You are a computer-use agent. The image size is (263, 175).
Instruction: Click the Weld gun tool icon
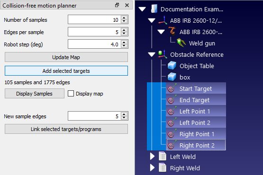tap(181, 43)
